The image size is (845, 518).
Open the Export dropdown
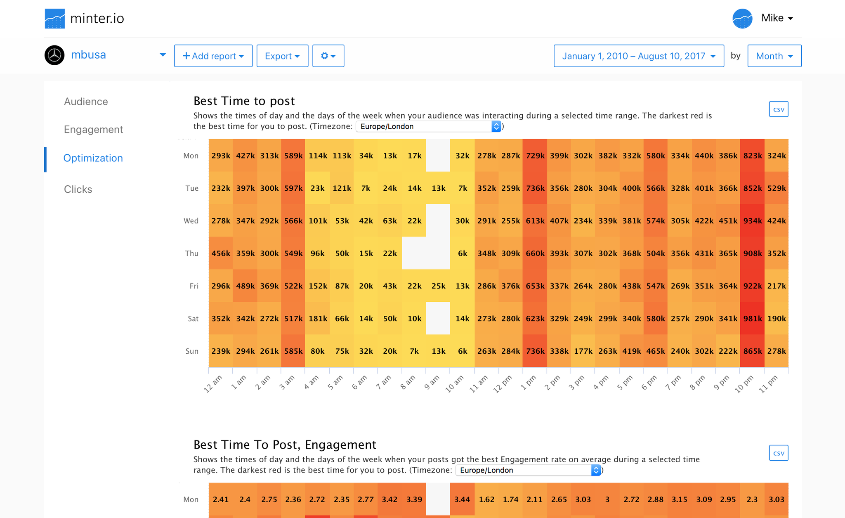click(282, 56)
